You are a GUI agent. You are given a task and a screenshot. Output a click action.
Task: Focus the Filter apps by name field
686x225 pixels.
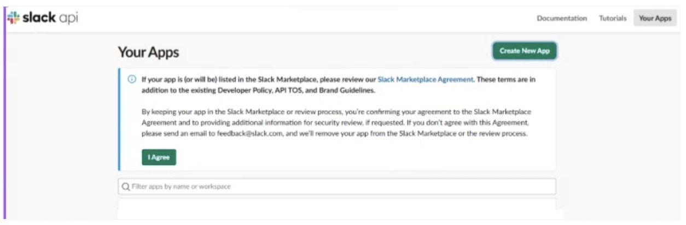coord(339,187)
